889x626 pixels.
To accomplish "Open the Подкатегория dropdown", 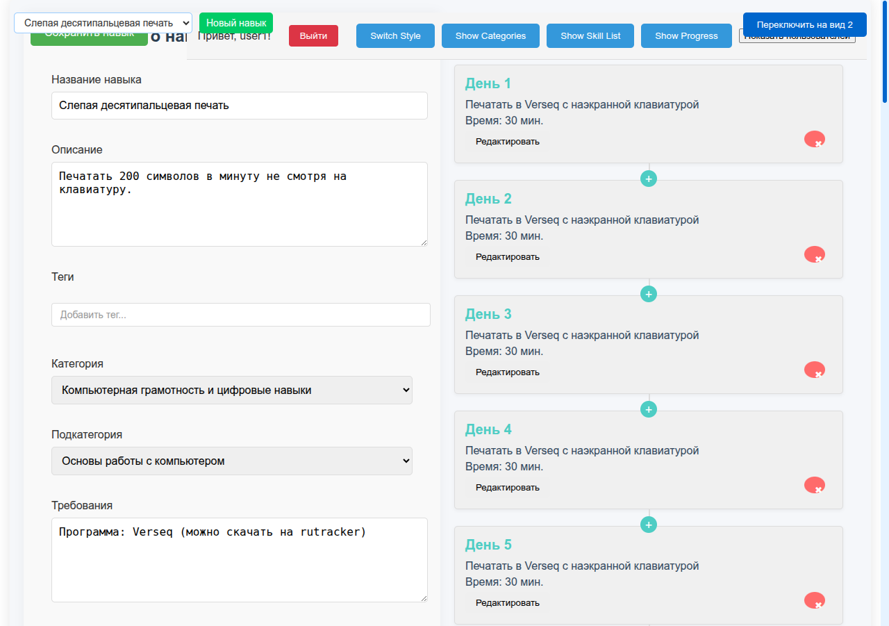I will tap(231, 461).
